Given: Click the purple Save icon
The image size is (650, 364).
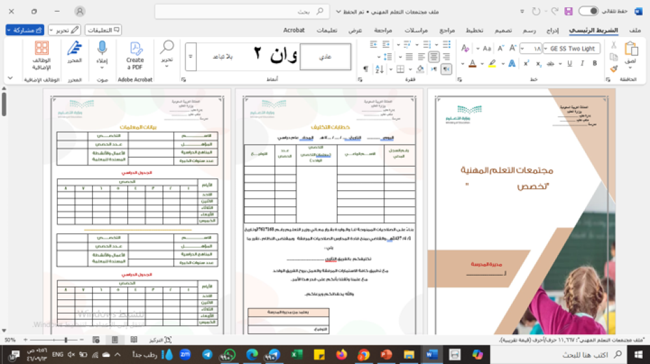Looking at the screenshot, I should [568, 11].
